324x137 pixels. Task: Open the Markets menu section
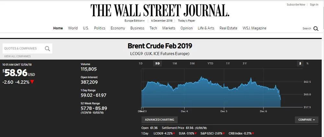pyautogui.click(x=168, y=28)
